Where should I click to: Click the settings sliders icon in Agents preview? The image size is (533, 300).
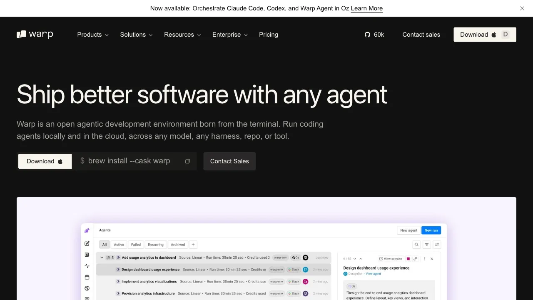(437, 245)
